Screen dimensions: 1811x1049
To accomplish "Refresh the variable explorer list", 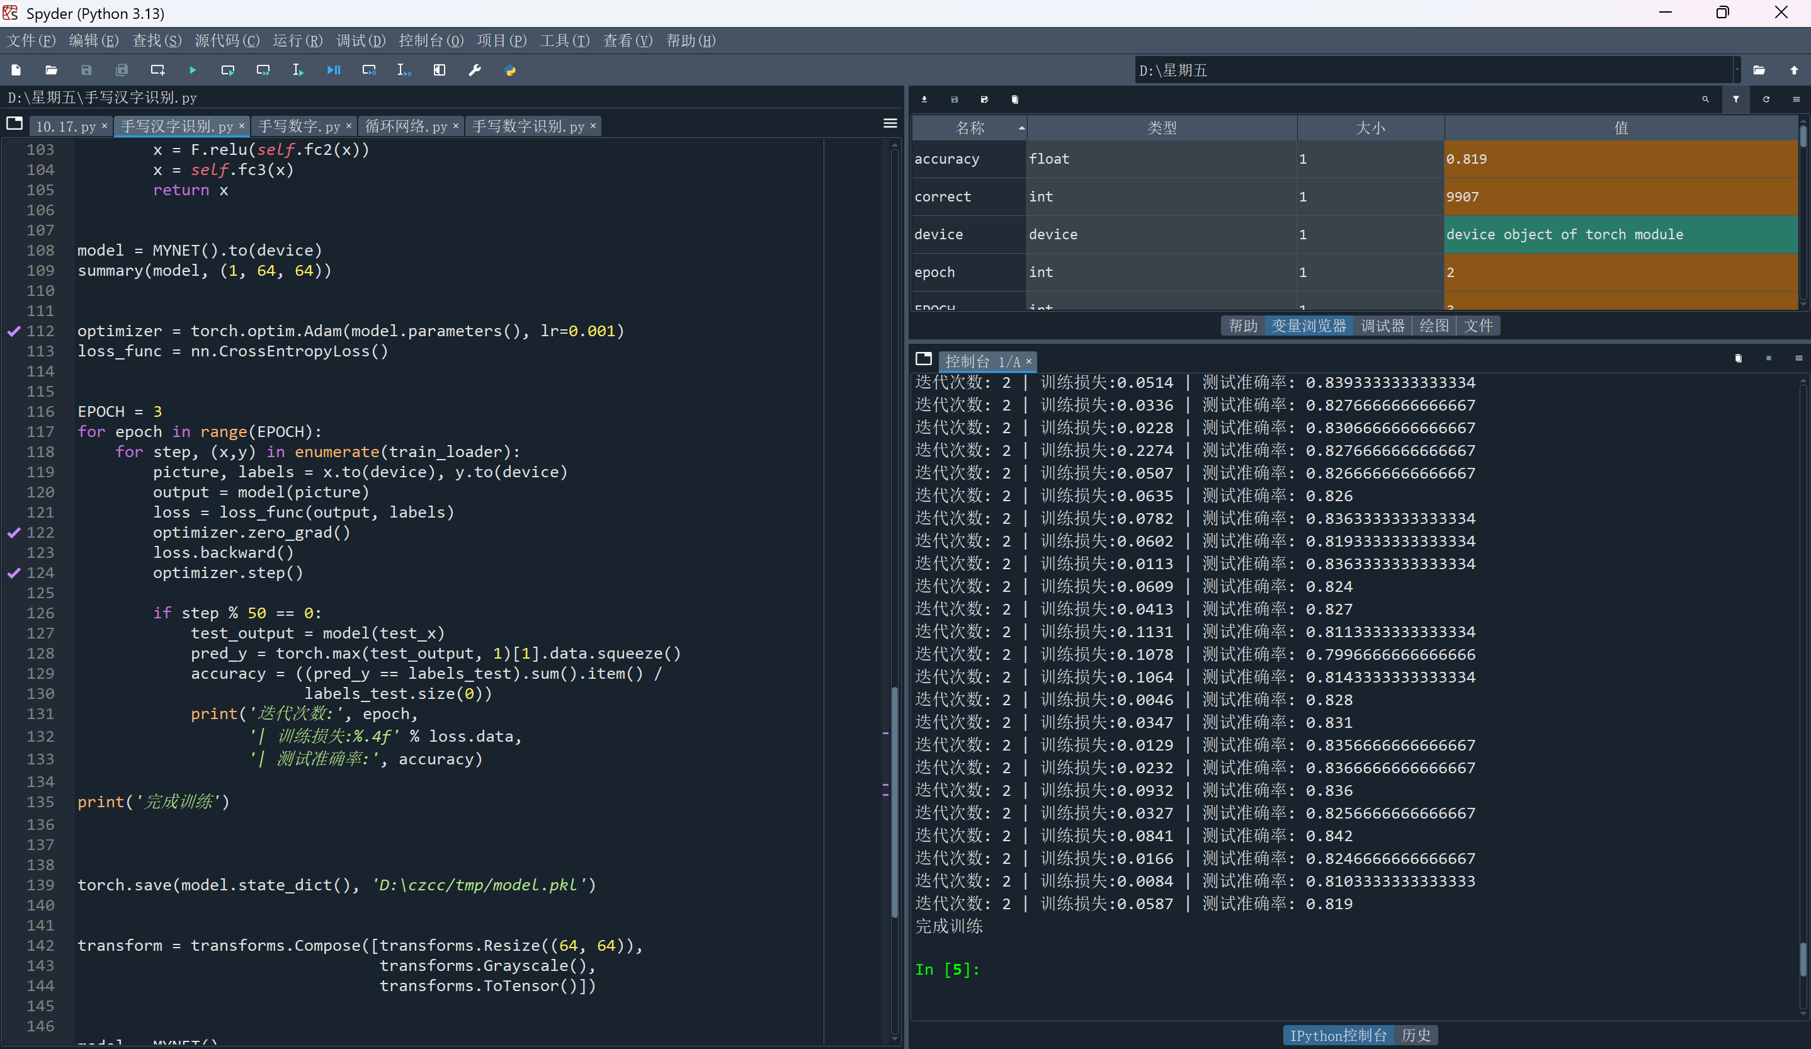I will tap(1766, 100).
